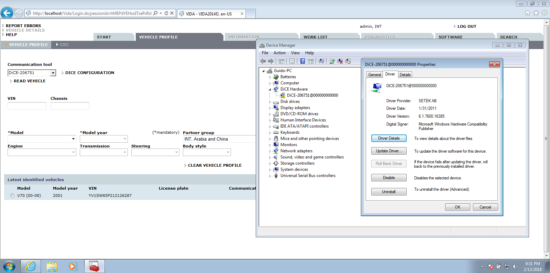This screenshot has width=550, height=273.
Task: Click Update Driver Software toolbar icon
Action: tap(332, 61)
